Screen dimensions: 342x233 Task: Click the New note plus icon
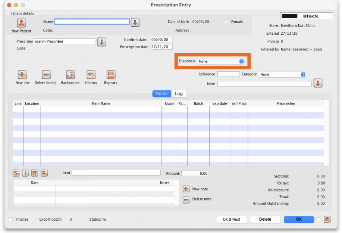click(186, 189)
